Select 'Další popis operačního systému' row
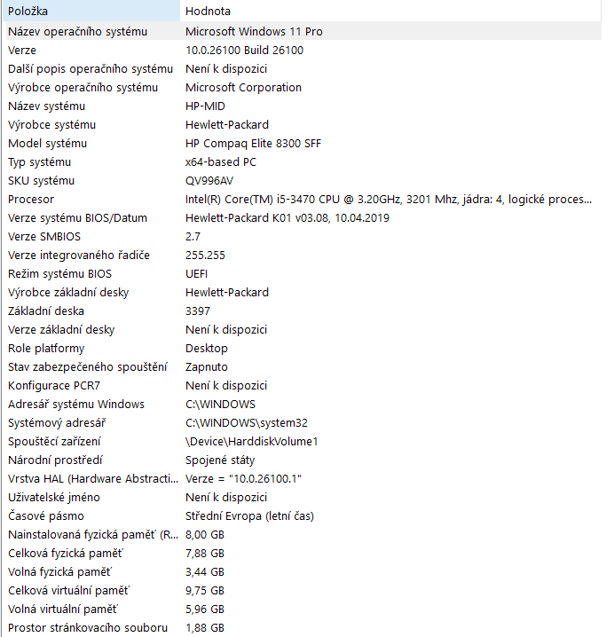 (x=302, y=68)
